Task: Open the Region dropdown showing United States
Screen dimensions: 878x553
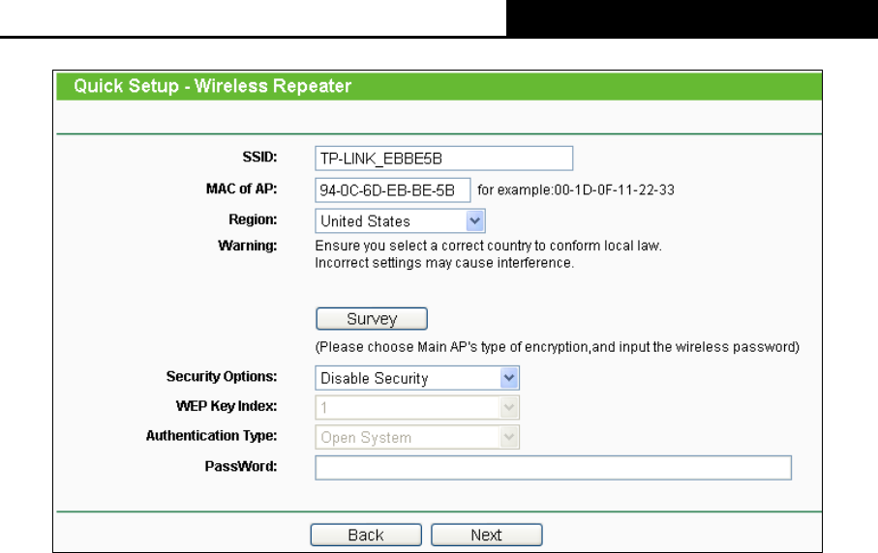Action: 400,220
